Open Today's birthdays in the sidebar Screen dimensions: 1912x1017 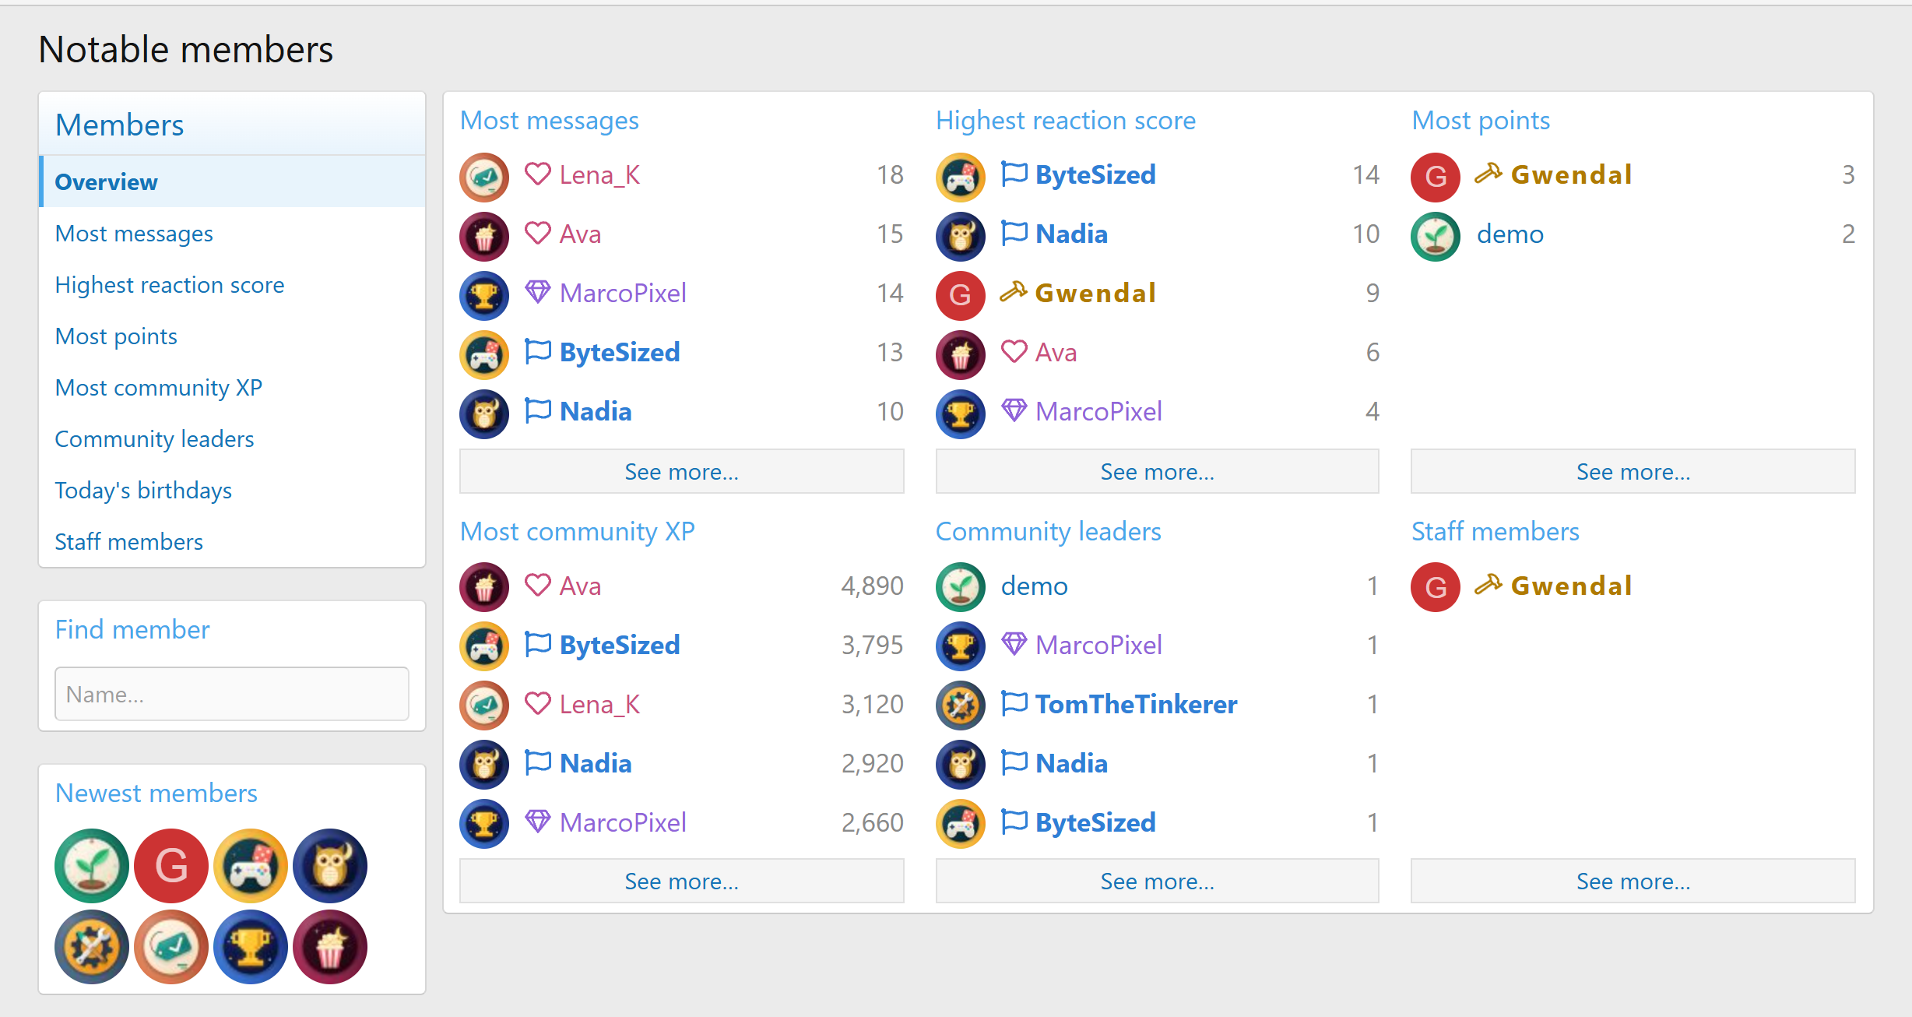tap(232, 490)
